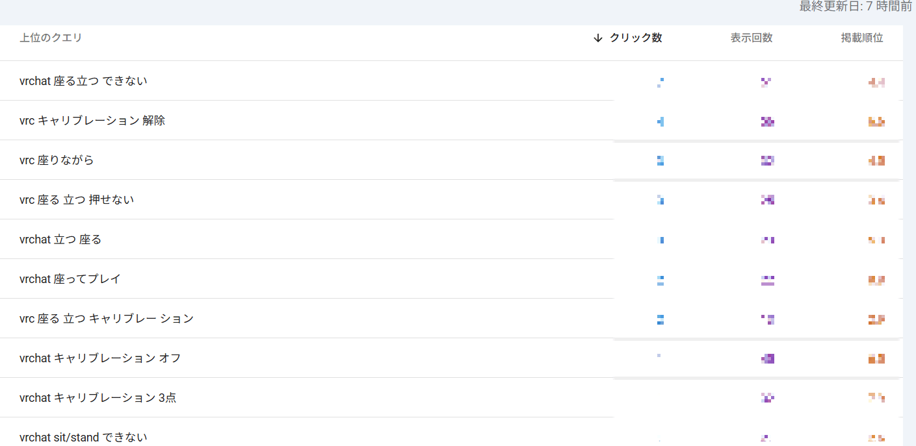Open the 'vrchat キャリブレーション 3点' query
916x446 pixels.
pos(98,398)
